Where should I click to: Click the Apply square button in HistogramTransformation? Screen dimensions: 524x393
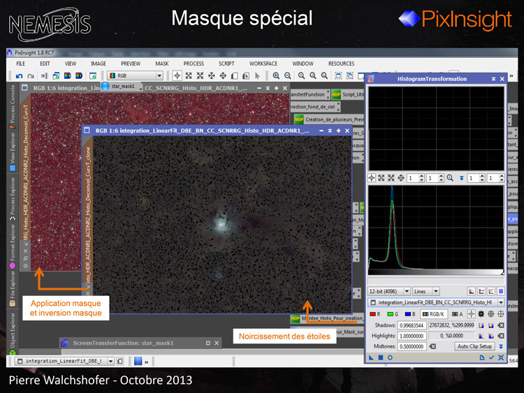coord(381,357)
